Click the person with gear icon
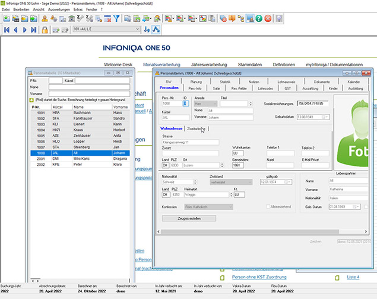377x299 pixels. click(x=53, y=18)
